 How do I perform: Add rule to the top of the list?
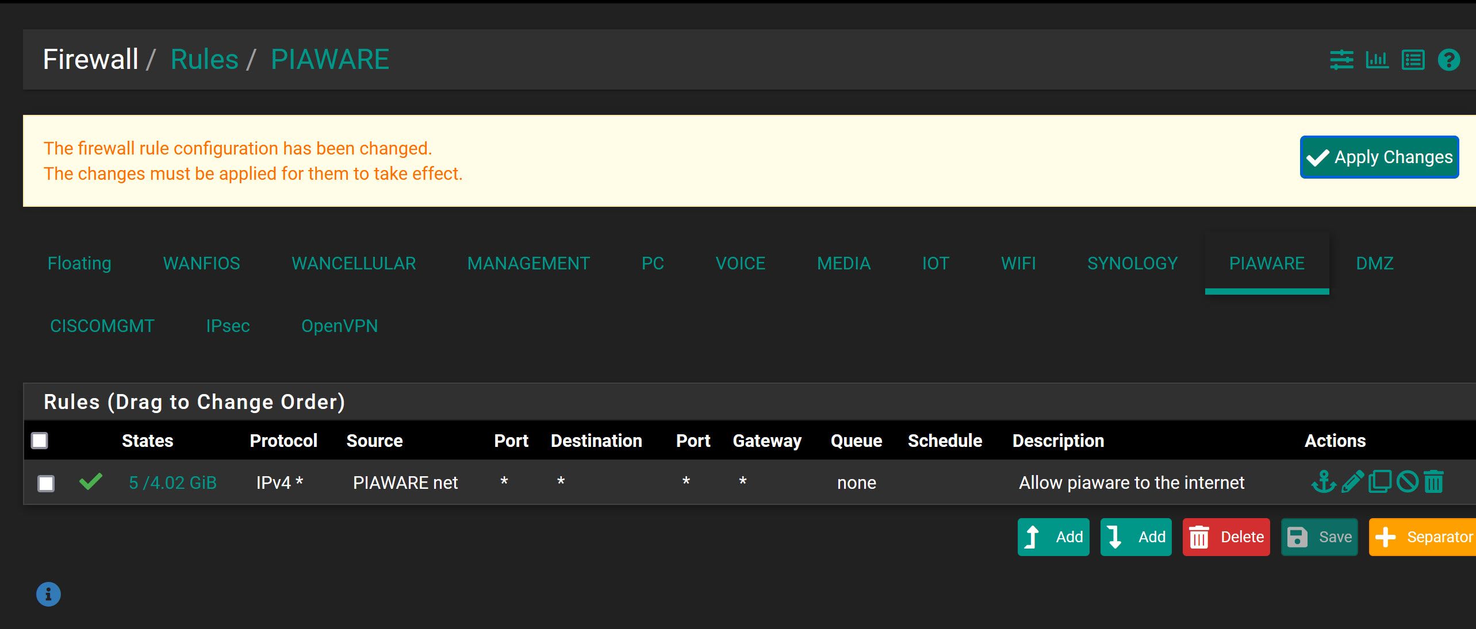pyautogui.click(x=1053, y=537)
